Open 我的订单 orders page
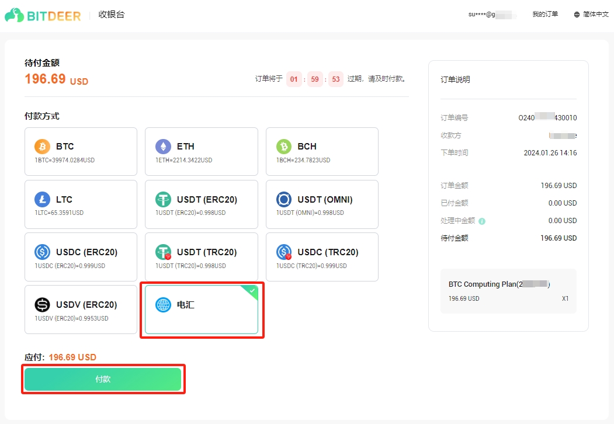This screenshot has height=424, width=614. [x=545, y=15]
